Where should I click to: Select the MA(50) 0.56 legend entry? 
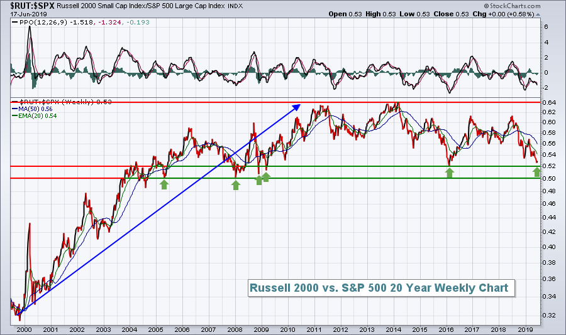tap(33, 109)
